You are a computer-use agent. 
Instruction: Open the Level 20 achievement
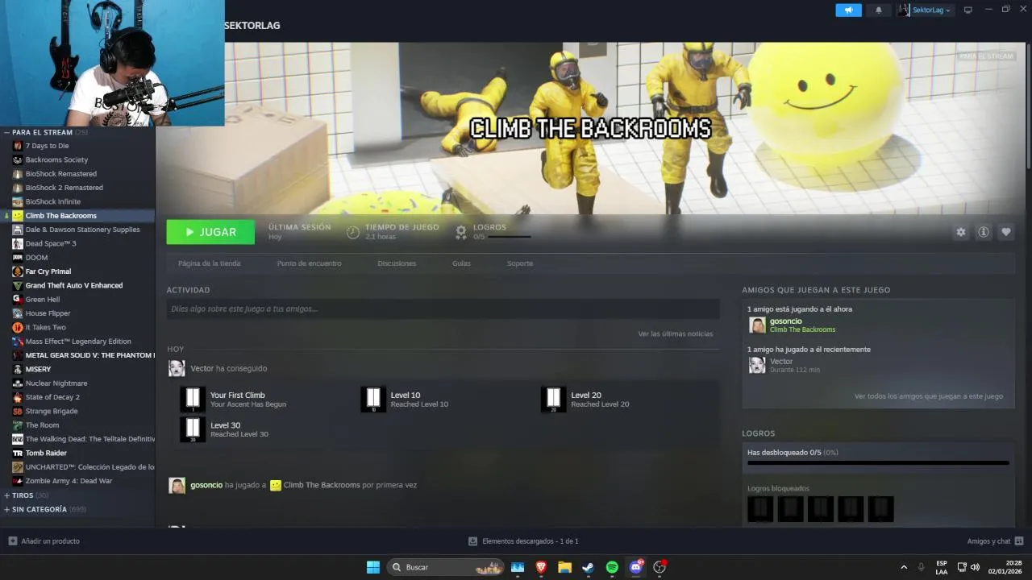pos(586,400)
